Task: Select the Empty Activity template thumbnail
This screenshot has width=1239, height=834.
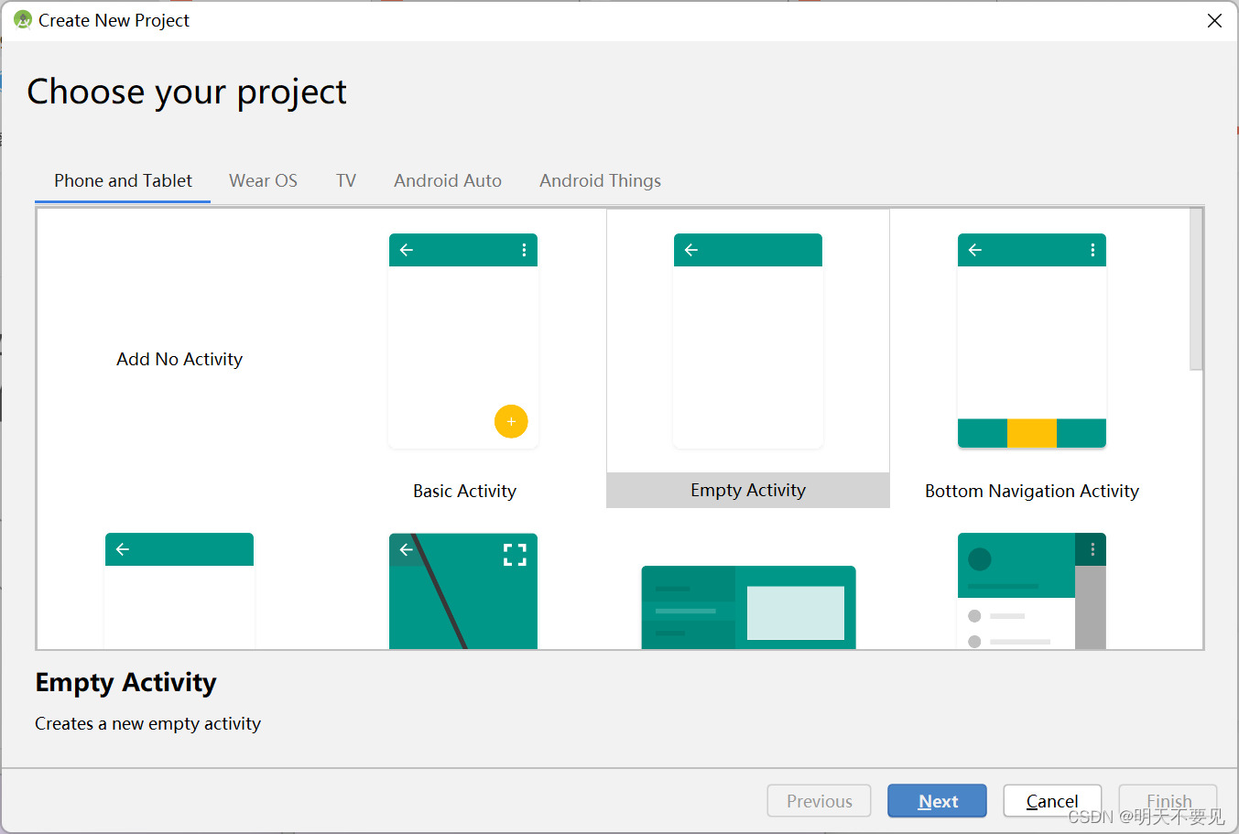Action: coord(748,341)
